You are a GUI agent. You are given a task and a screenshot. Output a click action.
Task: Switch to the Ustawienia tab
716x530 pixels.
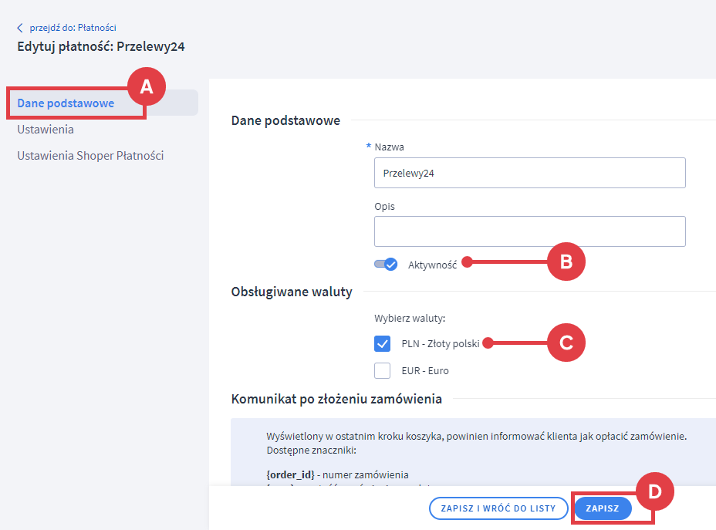point(46,130)
